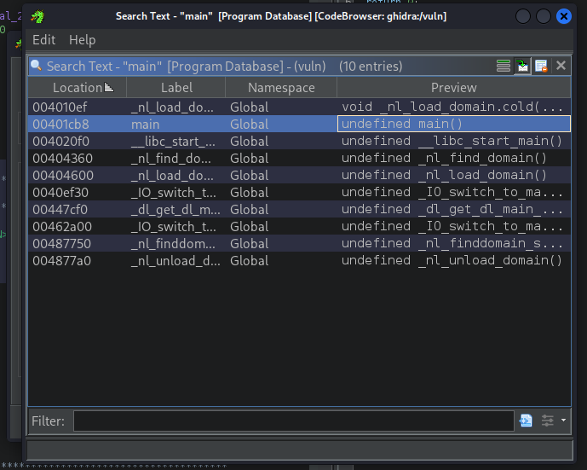Open the Help menu
Screen dimensions: 587x470
(82, 40)
